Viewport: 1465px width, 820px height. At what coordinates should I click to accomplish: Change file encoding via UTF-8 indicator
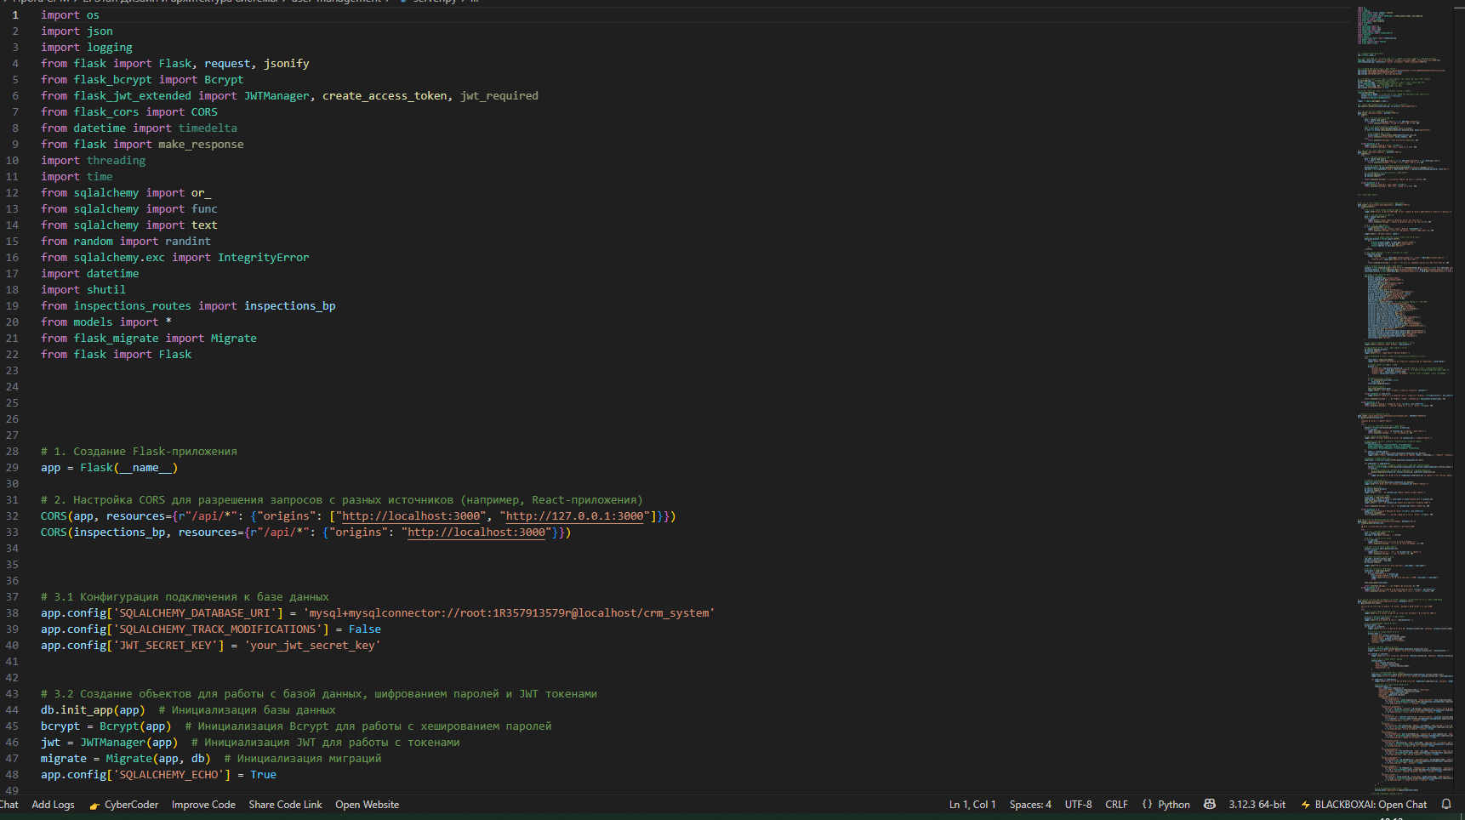[1078, 805]
